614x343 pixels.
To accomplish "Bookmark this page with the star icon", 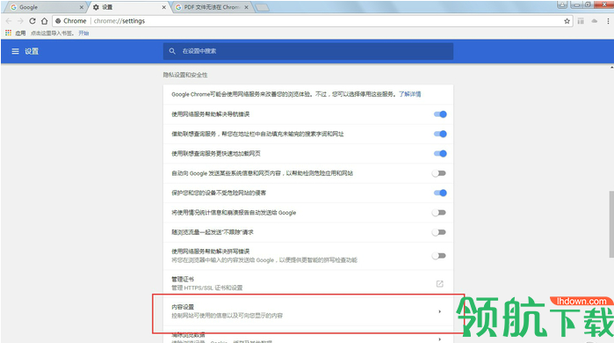I will 567,21.
